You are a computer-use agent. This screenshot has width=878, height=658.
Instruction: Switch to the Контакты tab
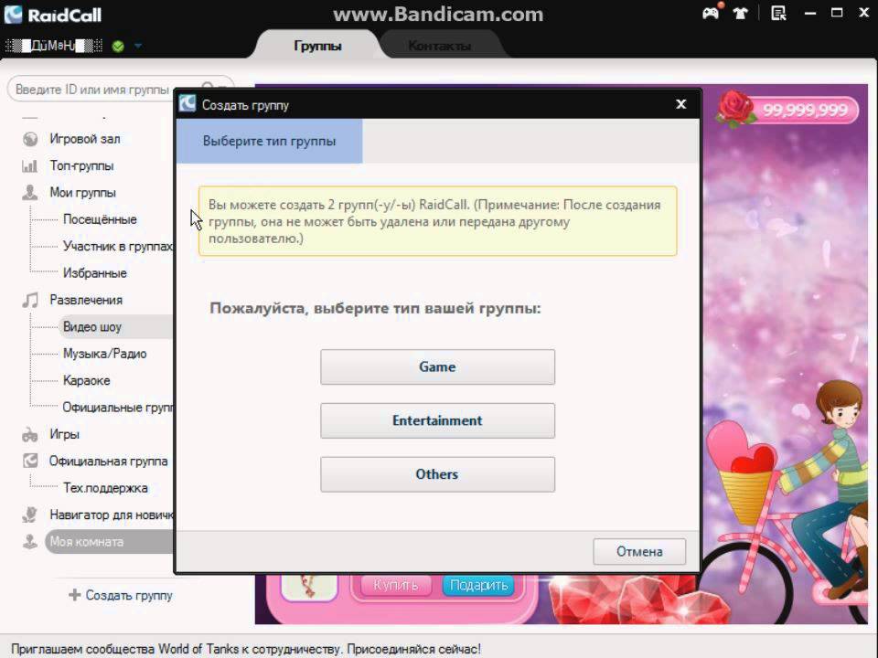click(x=440, y=46)
